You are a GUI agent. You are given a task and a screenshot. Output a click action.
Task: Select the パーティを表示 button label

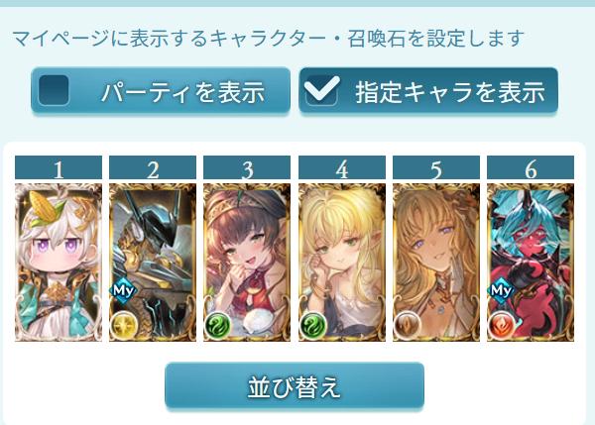pyautogui.click(x=182, y=92)
